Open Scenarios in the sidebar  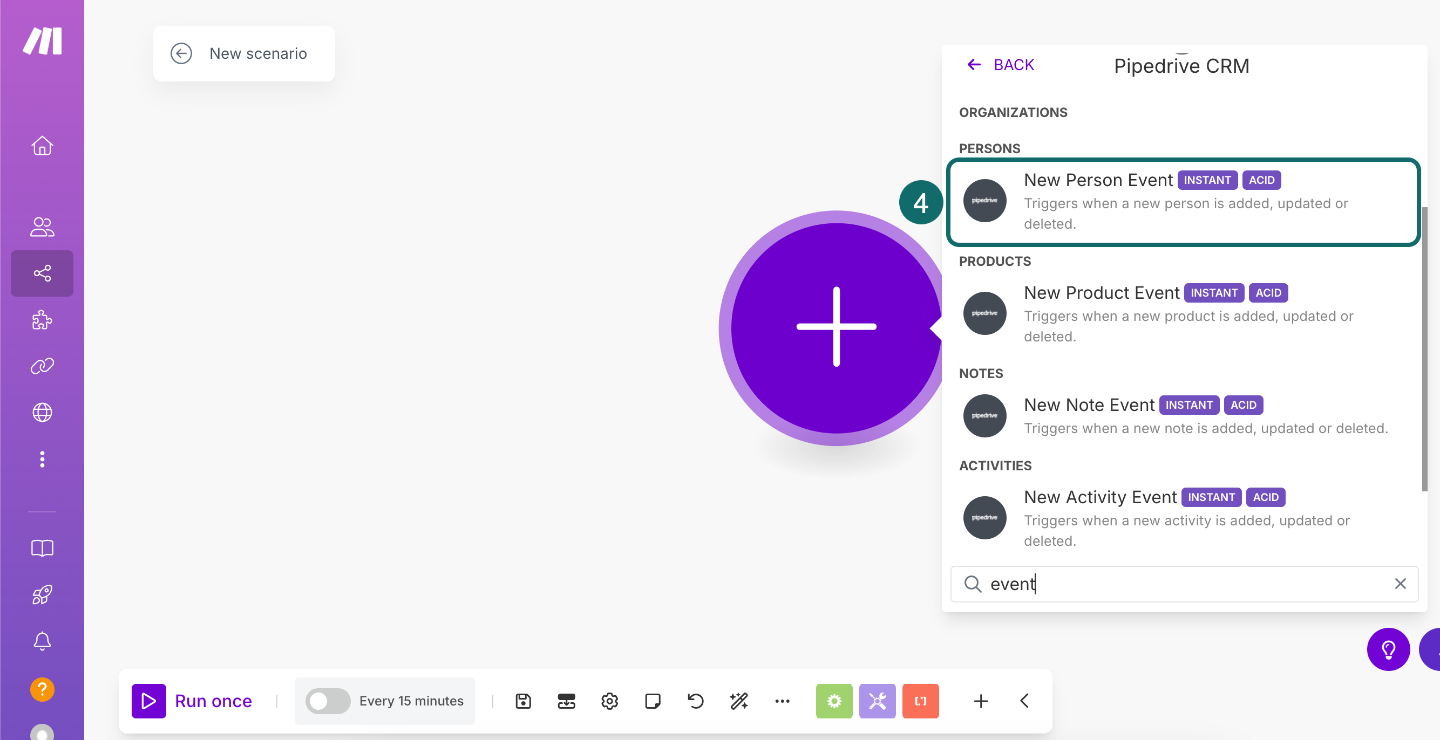42,273
